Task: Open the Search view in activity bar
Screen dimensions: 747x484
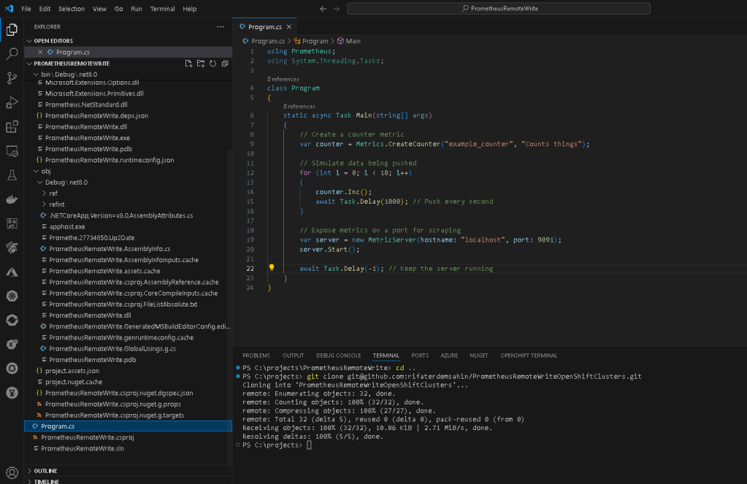Action: [x=12, y=54]
